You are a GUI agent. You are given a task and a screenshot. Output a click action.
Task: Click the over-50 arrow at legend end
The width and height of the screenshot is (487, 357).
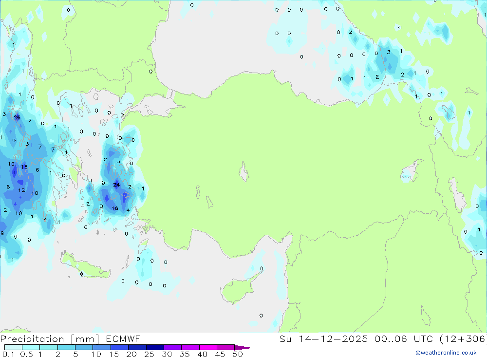pos(243,348)
